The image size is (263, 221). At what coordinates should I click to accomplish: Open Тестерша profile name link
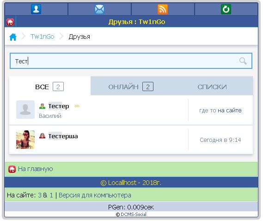pos(63,136)
